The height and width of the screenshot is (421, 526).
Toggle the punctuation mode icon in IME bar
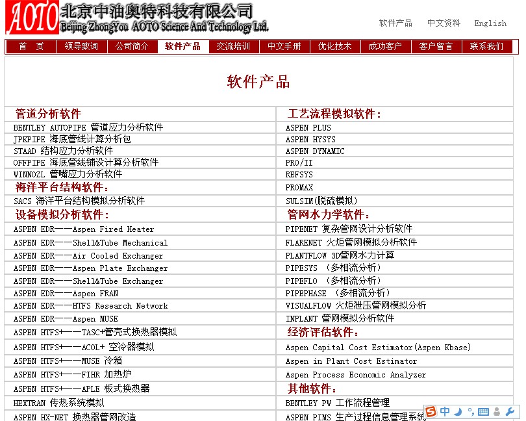(x=471, y=412)
